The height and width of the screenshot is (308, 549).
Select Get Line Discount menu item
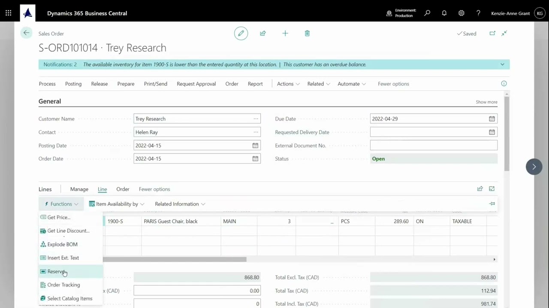71,231
